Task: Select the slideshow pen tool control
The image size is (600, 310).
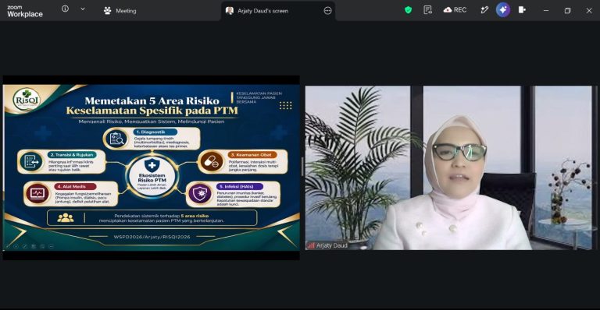Action: 25,246
